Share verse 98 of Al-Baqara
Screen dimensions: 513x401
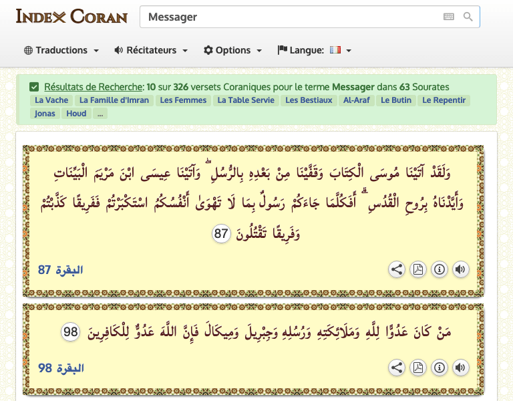point(397,368)
